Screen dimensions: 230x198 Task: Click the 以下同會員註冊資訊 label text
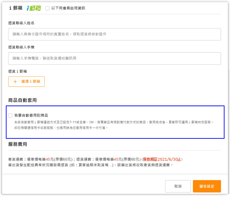68,8
